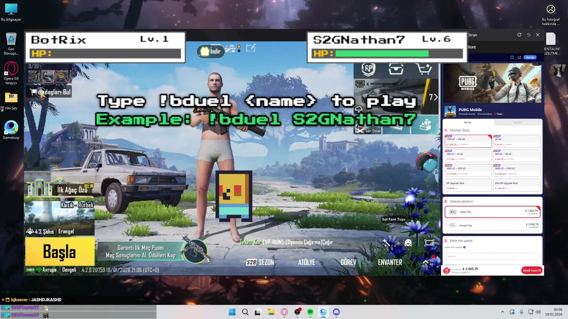Click the info icon beside Enter the userid
The image size is (568, 319).
(464, 247)
